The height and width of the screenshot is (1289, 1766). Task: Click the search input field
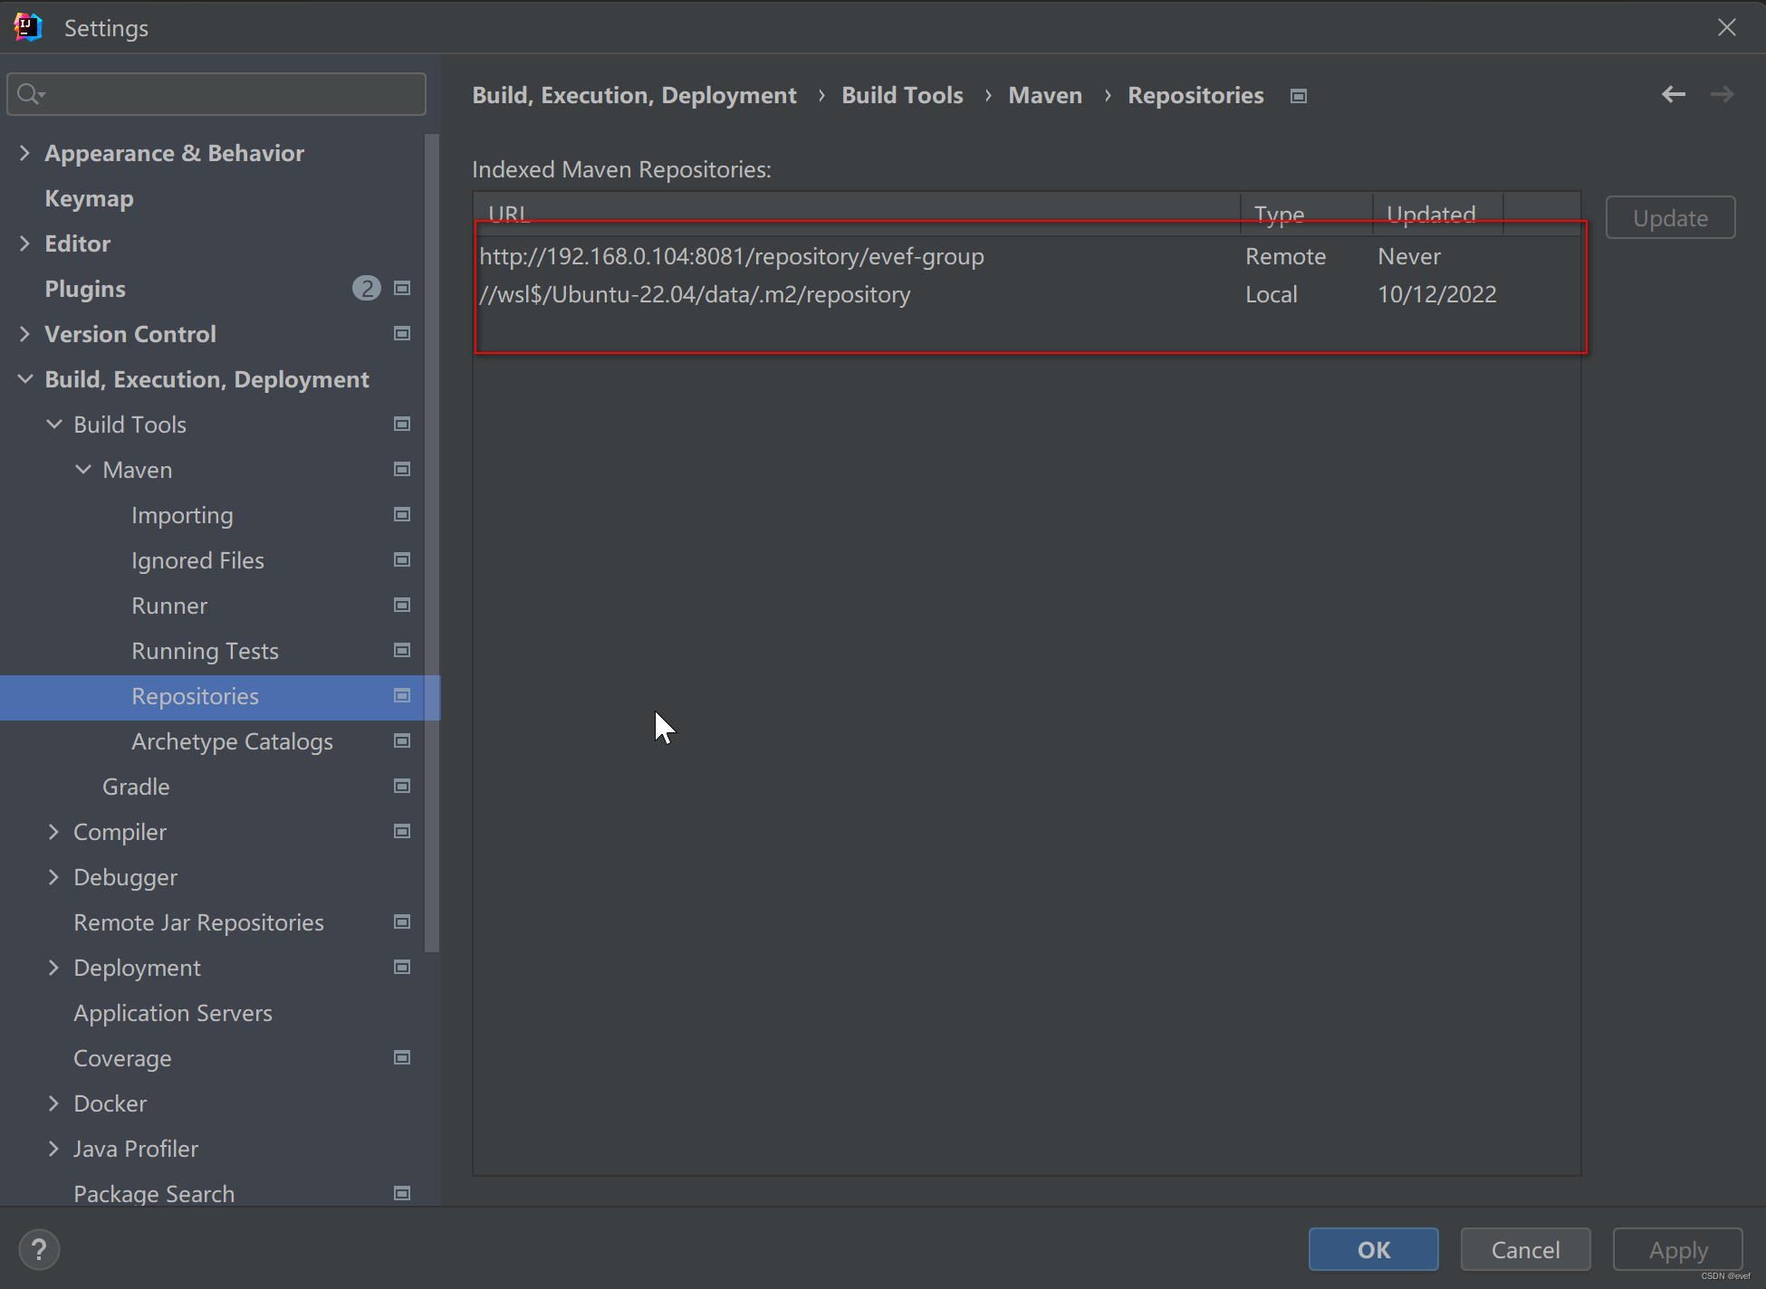[x=218, y=93]
